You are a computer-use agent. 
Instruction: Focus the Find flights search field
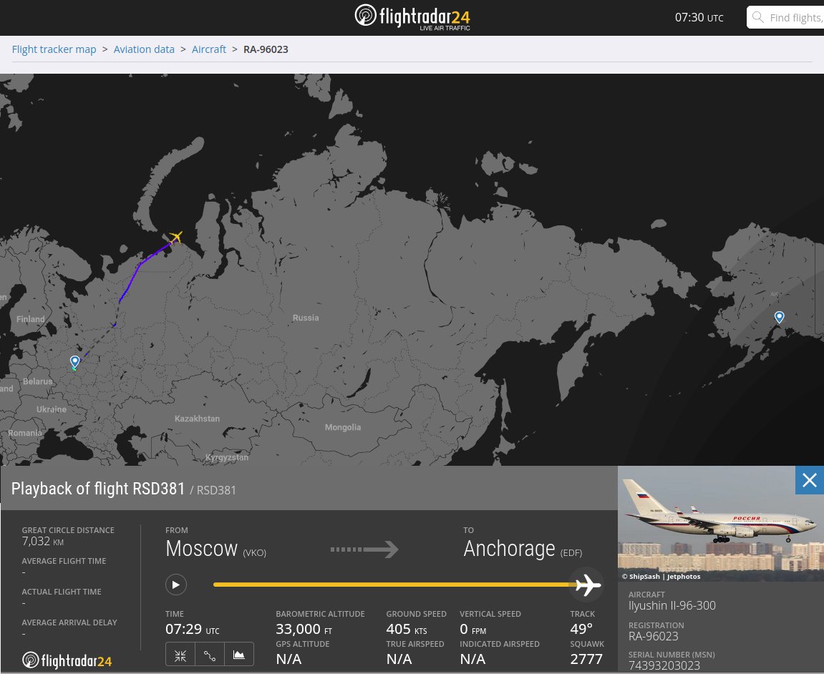pyautogui.click(x=785, y=17)
